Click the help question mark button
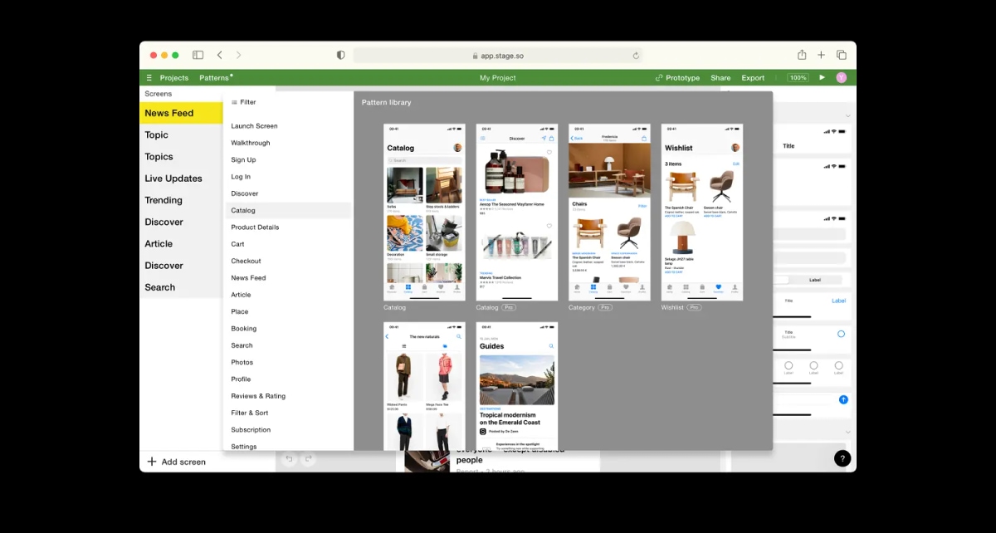The image size is (996, 533). (x=842, y=458)
